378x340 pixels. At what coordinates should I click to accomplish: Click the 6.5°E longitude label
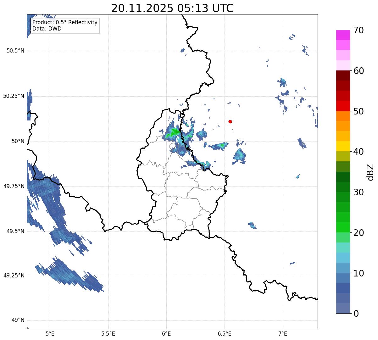point(225,333)
